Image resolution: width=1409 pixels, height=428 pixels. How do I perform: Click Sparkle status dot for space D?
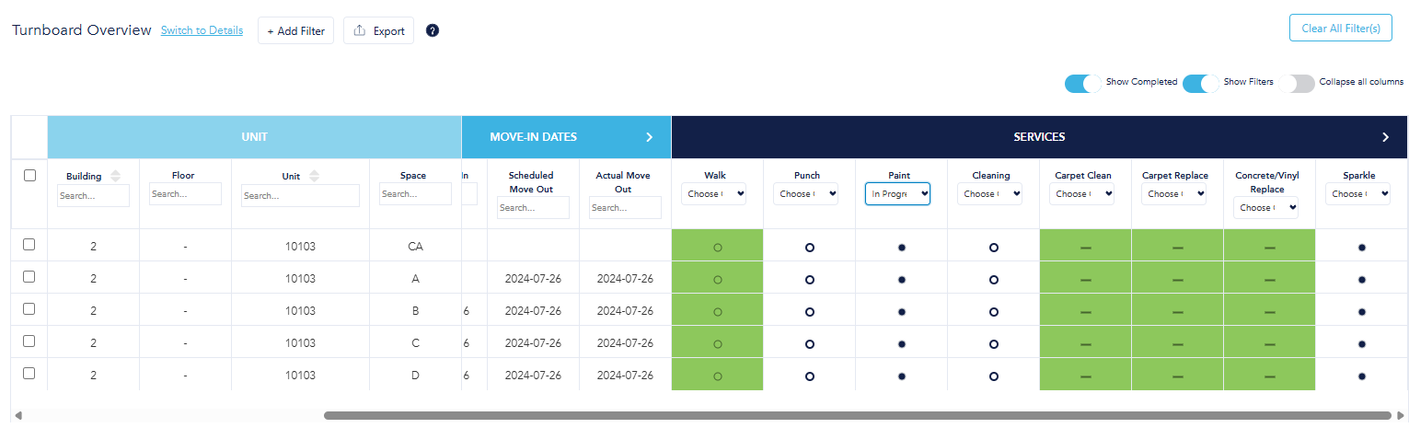(x=1362, y=376)
